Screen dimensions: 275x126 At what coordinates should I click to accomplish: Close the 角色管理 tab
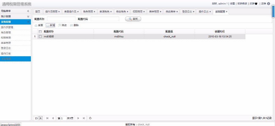pos(94,12)
